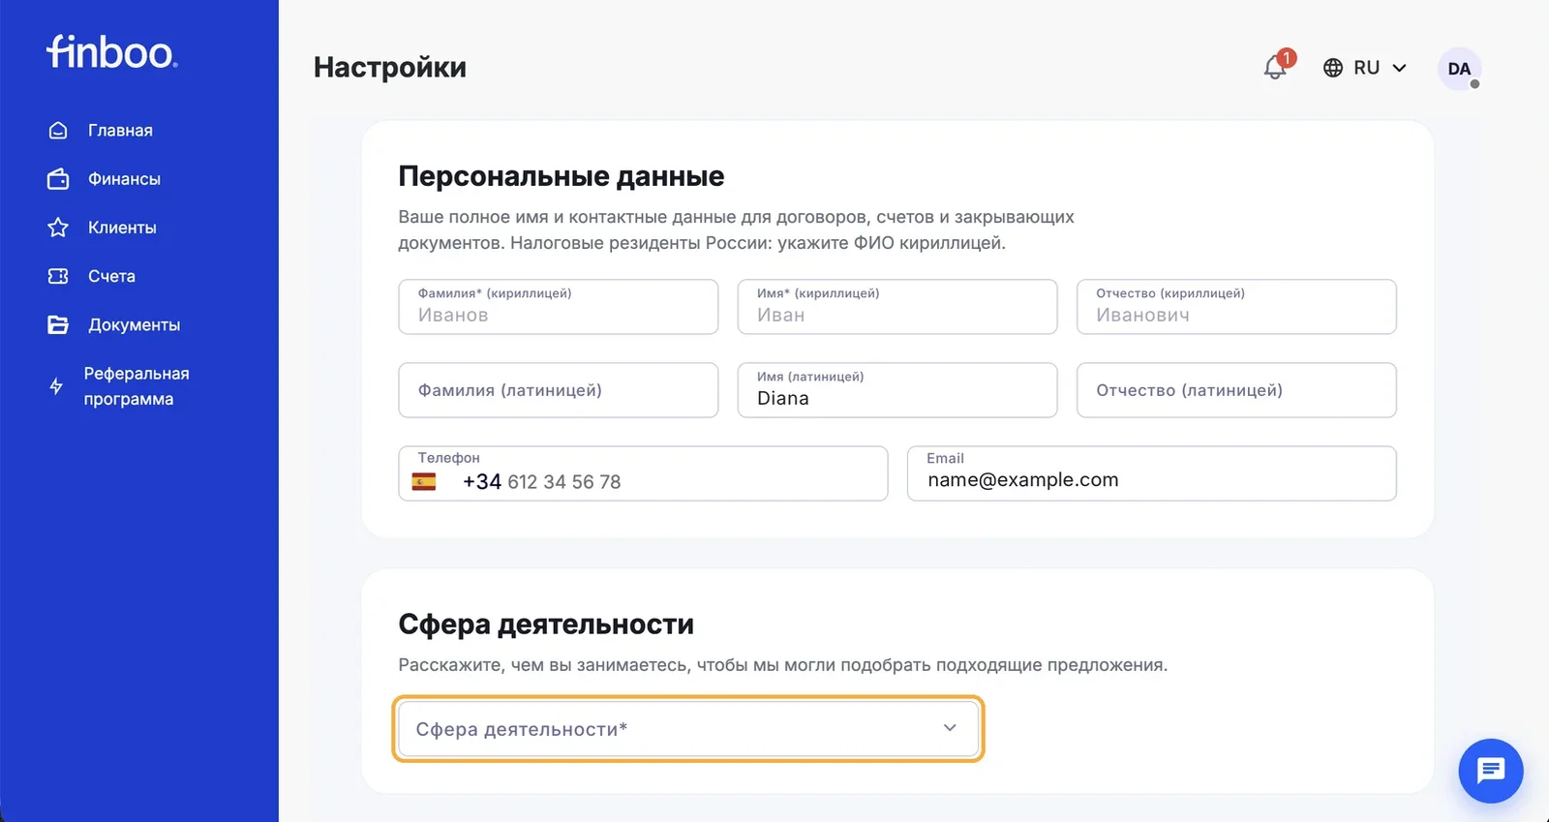Open the DA user avatar menu

(1459, 69)
